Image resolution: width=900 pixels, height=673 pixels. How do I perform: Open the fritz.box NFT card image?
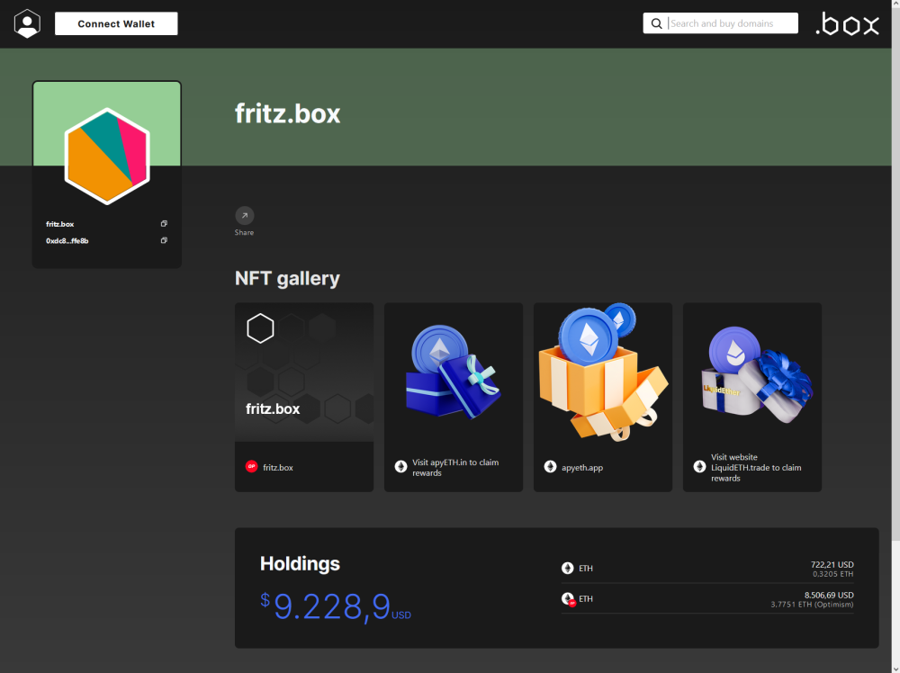pyautogui.click(x=304, y=372)
